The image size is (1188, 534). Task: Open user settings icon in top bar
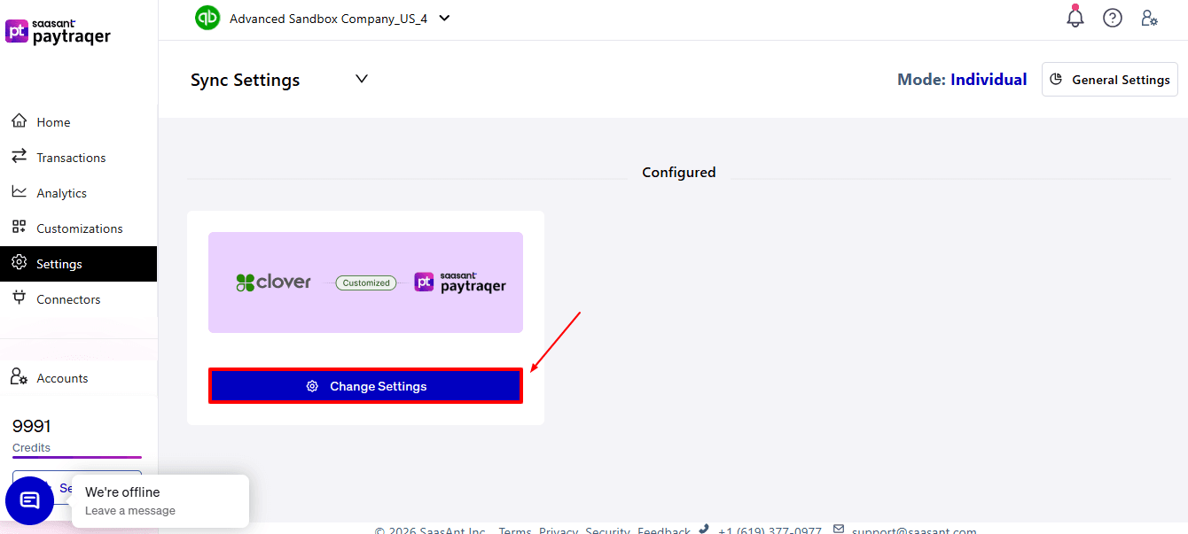click(1150, 18)
